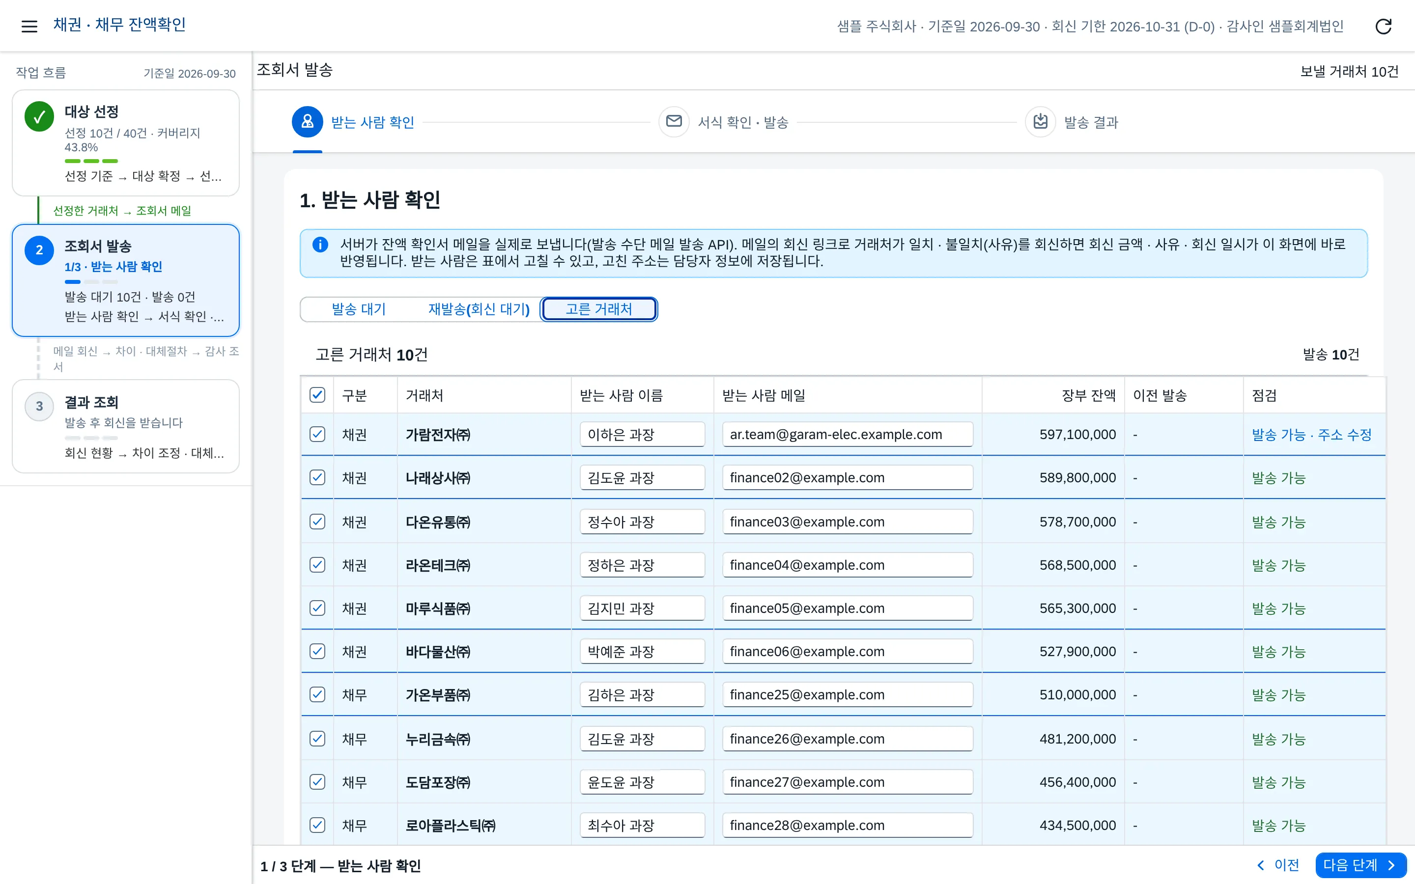Click the 채권 · 채무 잔액확인 app title
The width and height of the screenshot is (1415, 884).
(119, 25)
